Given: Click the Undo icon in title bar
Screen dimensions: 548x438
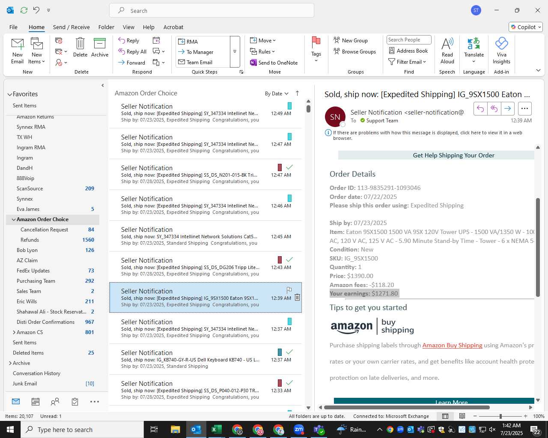Looking at the screenshot, I should pos(36,10).
